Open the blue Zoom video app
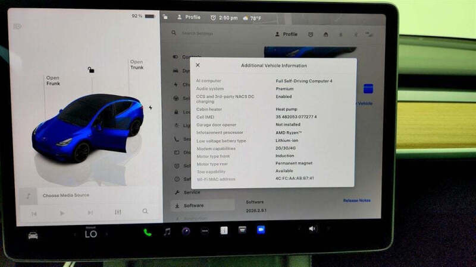This screenshot has width=476, height=267. (261, 230)
